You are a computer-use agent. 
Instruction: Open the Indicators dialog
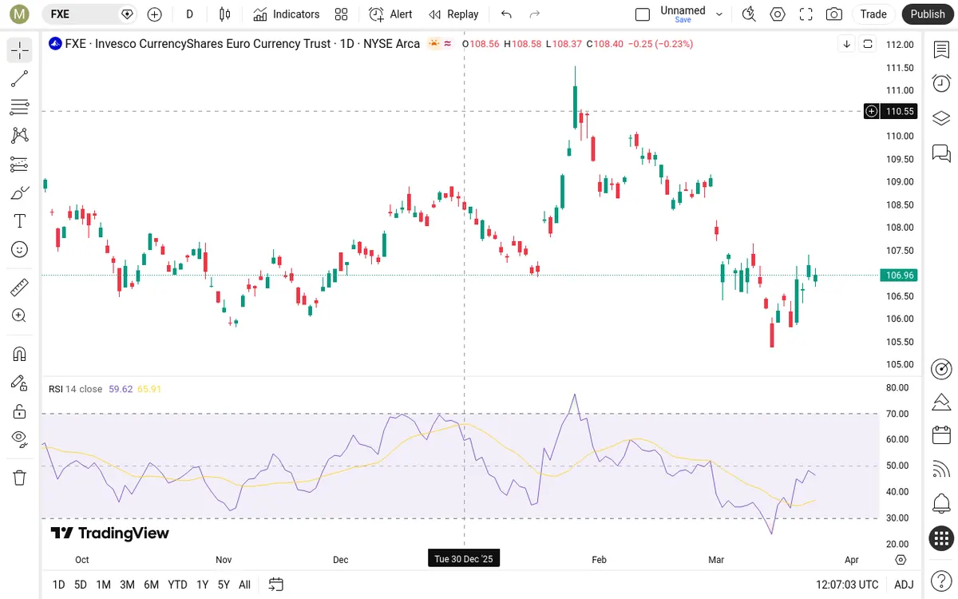coord(287,14)
